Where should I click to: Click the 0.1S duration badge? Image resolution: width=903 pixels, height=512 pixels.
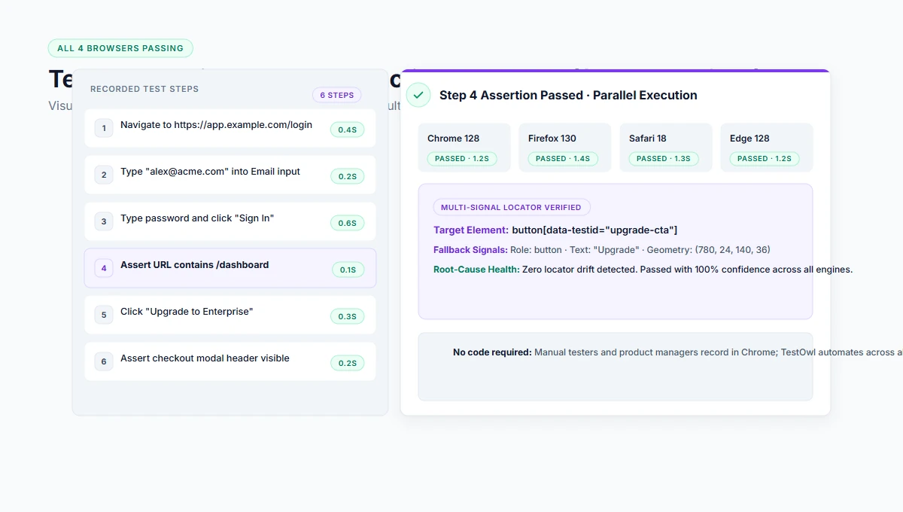point(348,270)
